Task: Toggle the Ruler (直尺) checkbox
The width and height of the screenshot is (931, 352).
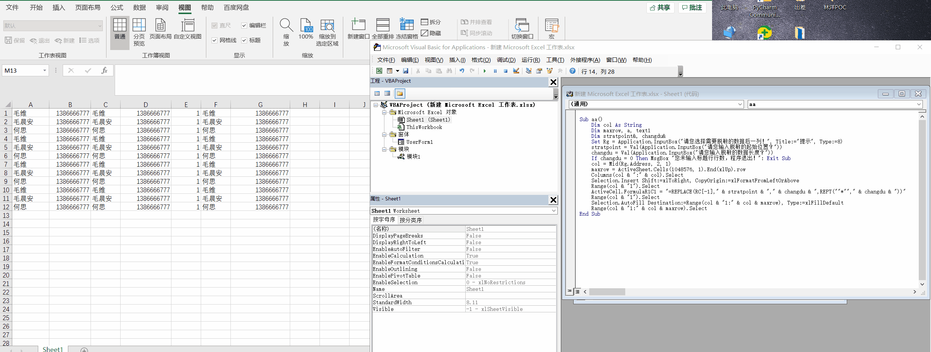Action: (214, 25)
